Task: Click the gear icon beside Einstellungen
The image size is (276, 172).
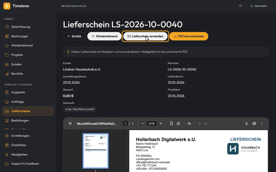Action: coord(7,136)
